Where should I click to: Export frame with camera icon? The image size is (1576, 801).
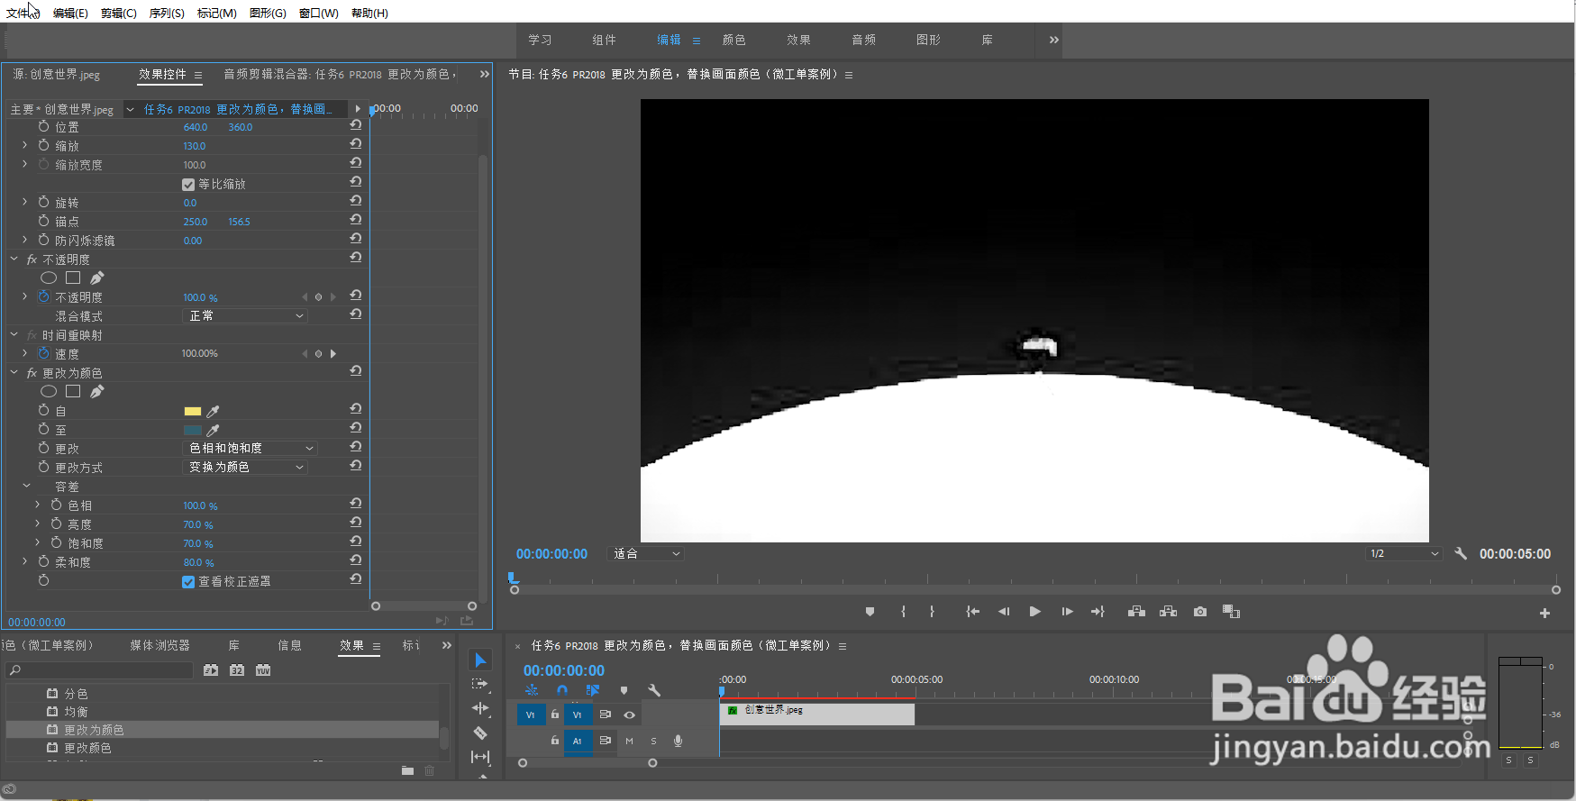pos(1200,612)
